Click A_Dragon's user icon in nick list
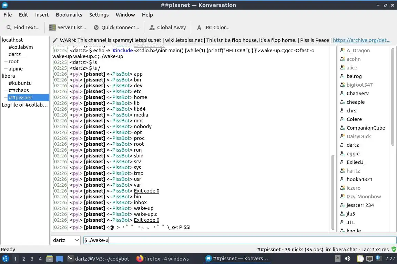397x264 pixels. click(342, 51)
